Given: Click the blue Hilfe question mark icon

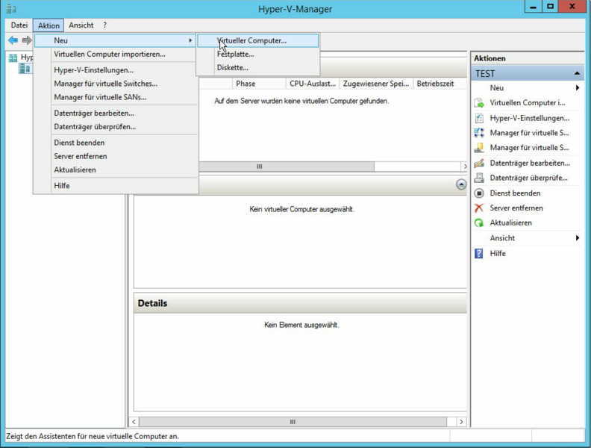Looking at the screenshot, I should (x=478, y=253).
